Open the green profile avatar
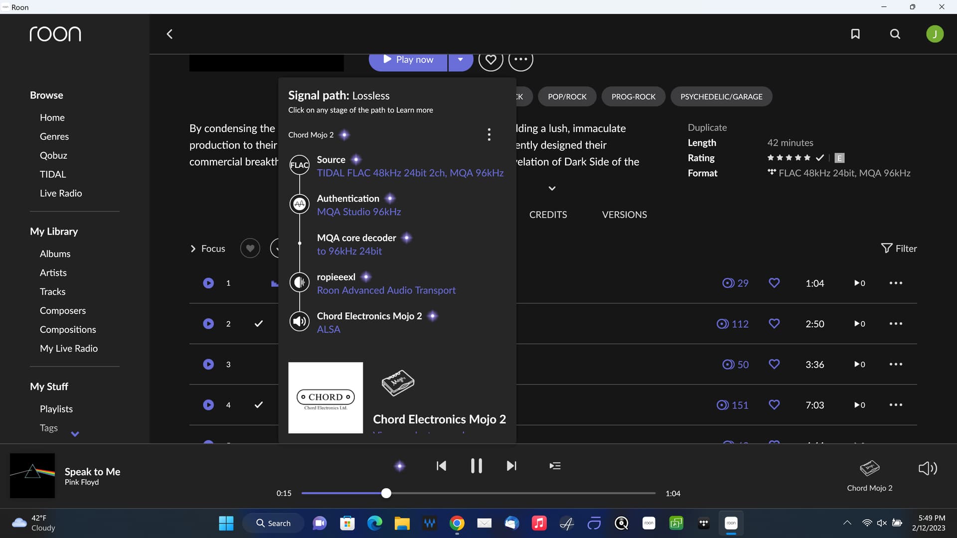 [x=935, y=34]
